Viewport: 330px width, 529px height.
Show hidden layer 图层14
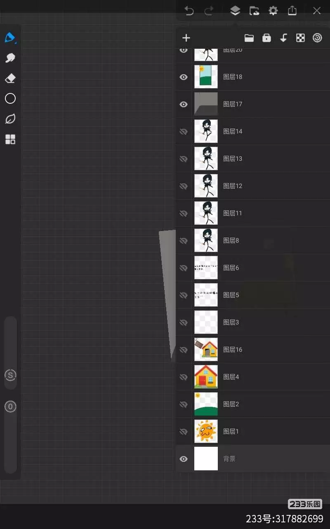[x=184, y=131]
